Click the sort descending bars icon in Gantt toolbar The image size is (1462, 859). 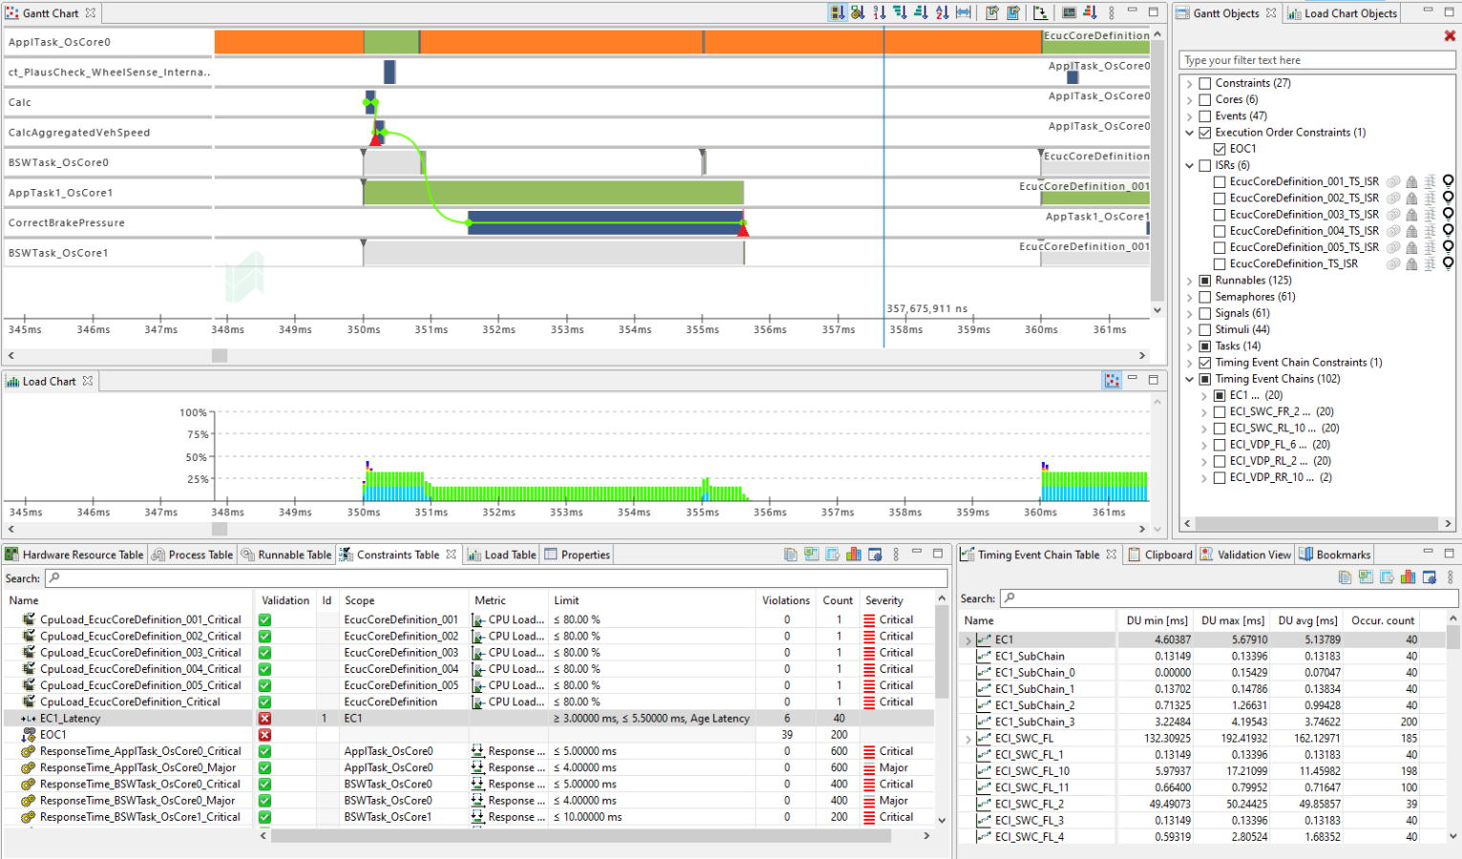tap(901, 12)
